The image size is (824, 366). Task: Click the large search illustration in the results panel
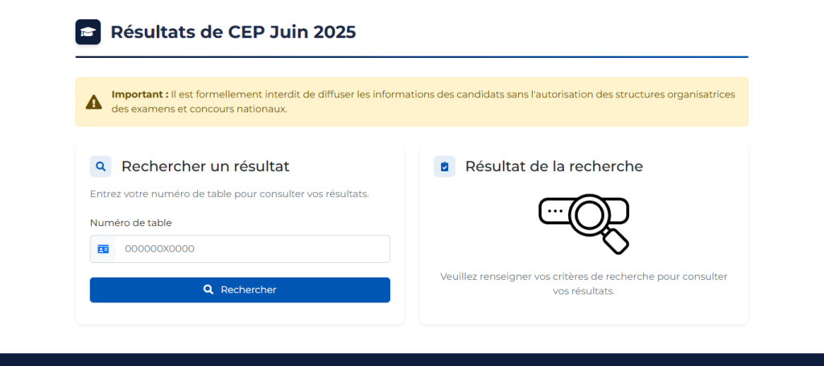(584, 224)
